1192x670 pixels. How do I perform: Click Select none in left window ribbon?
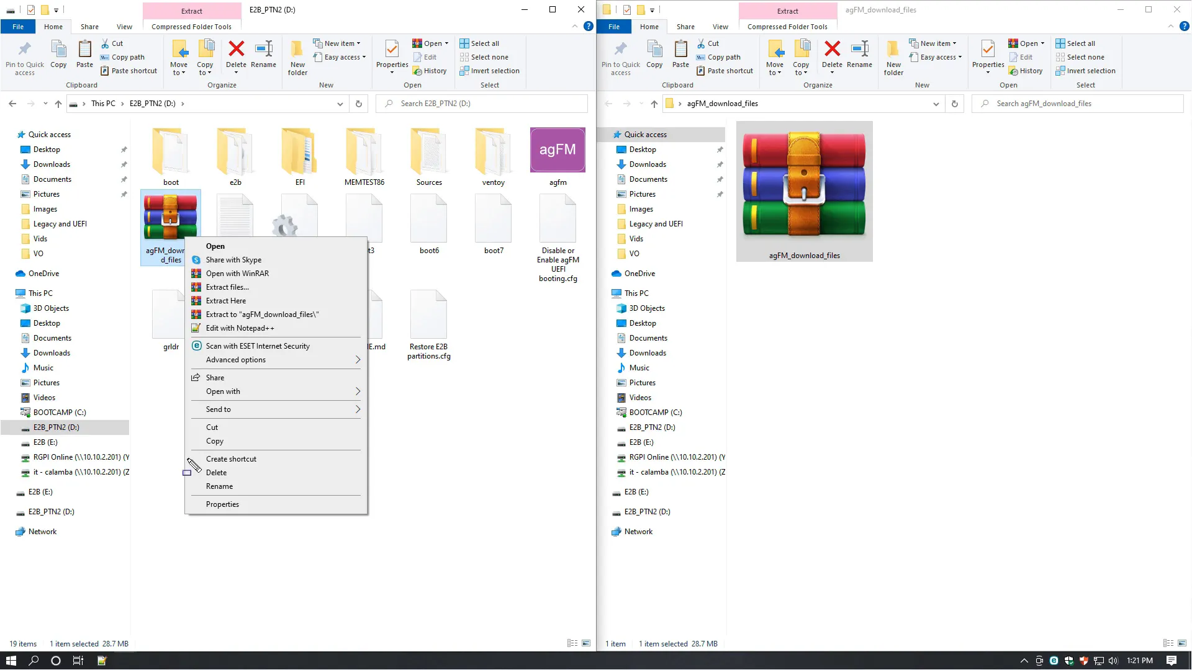pos(484,57)
